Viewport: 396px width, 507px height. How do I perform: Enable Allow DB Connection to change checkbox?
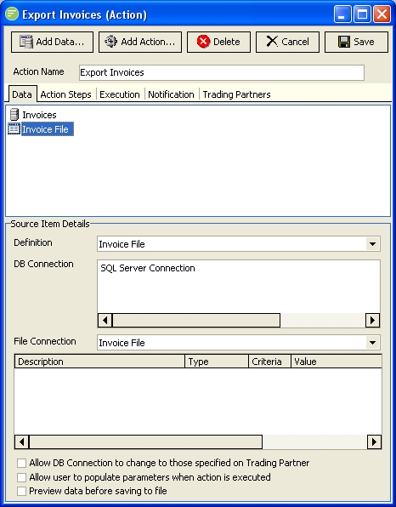[x=21, y=463]
